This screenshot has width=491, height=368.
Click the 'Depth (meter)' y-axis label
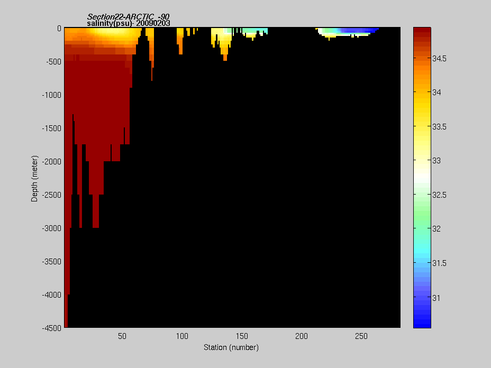click(x=34, y=178)
